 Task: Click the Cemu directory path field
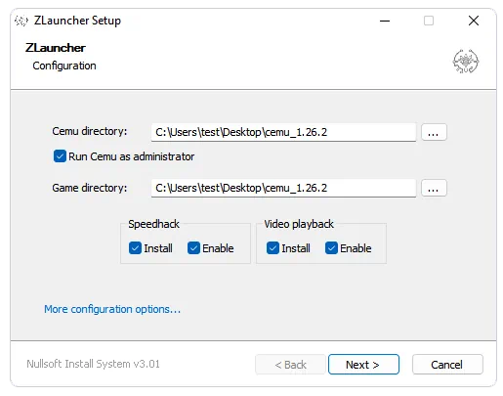point(283,132)
